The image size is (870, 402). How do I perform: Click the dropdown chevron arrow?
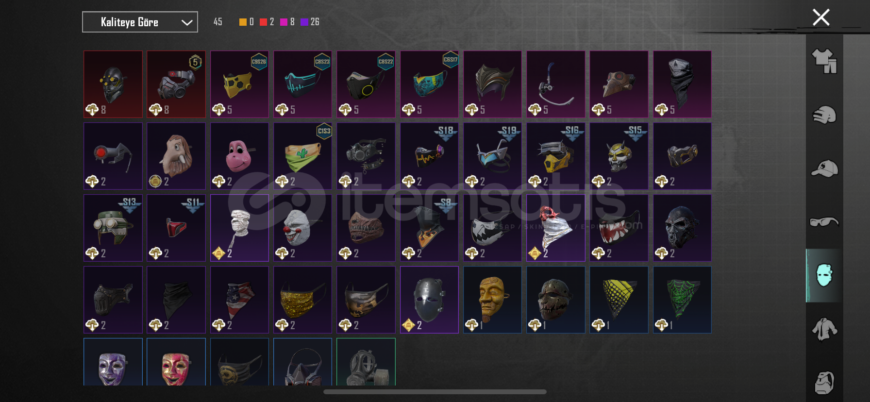pos(187,22)
